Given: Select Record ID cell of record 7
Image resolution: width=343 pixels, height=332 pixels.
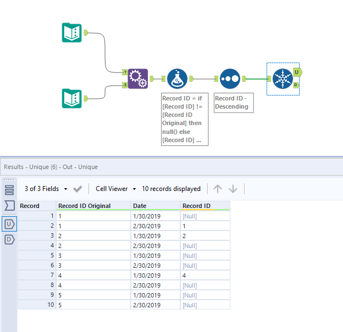Looking at the screenshot, I should pyautogui.click(x=205, y=275).
